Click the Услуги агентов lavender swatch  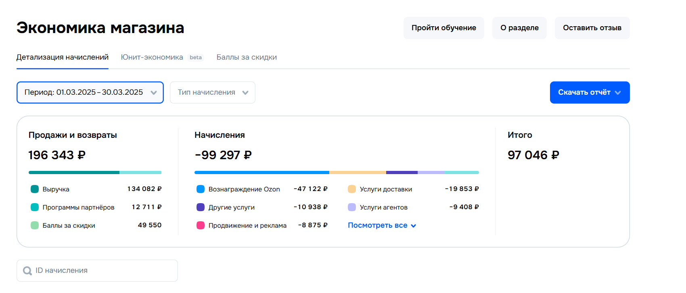pos(352,207)
